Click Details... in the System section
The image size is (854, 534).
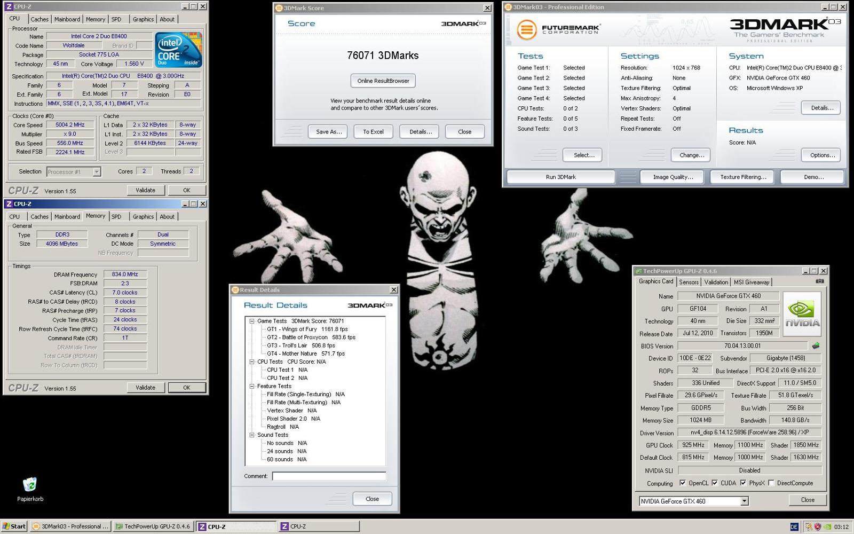click(821, 108)
